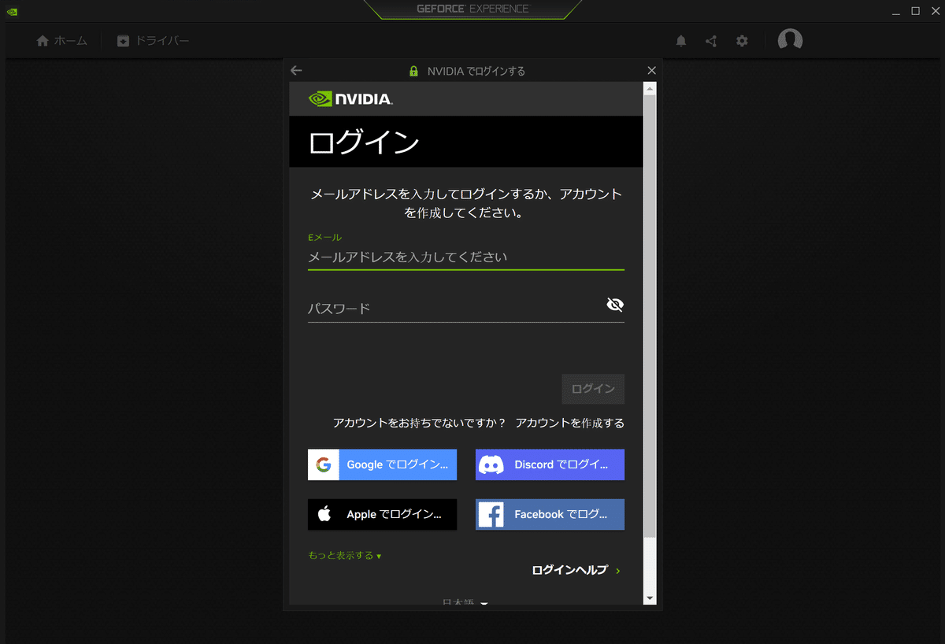Open the ホーム tab
Image resolution: width=945 pixels, height=644 pixels.
(x=62, y=41)
